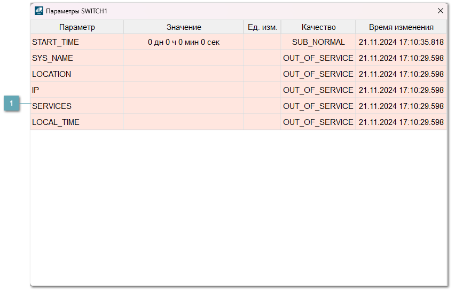Click the empty value cell for IP
455x291 pixels.
click(x=184, y=90)
